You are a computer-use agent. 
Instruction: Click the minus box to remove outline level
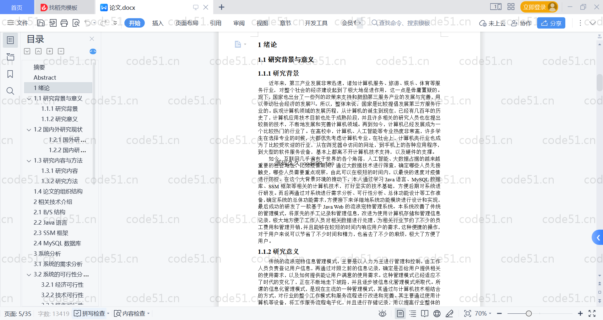[x=61, y=51]
